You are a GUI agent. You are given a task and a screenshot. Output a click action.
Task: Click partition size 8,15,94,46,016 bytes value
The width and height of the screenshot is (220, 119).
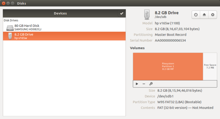[x=179, y=91]
